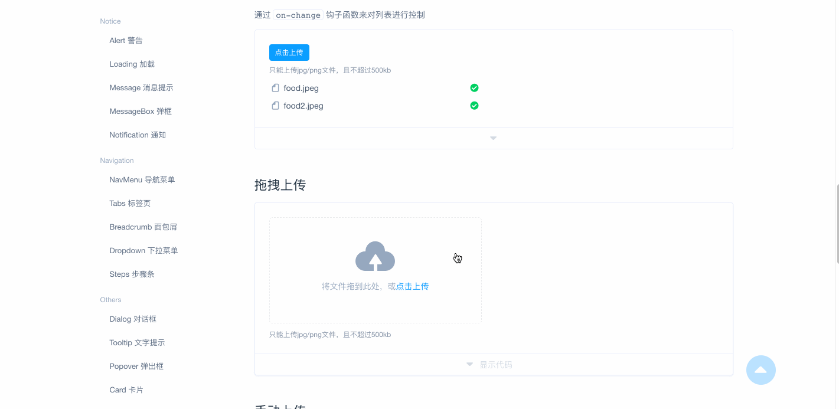Select Steps 步骤条 in navigation
This screenshot has width=839, height=409.
[x=132, y=274]
